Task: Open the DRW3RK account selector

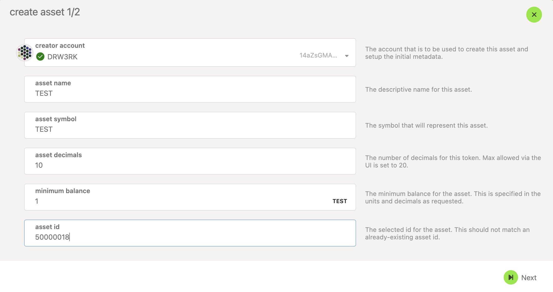Action: click(62, 57)
